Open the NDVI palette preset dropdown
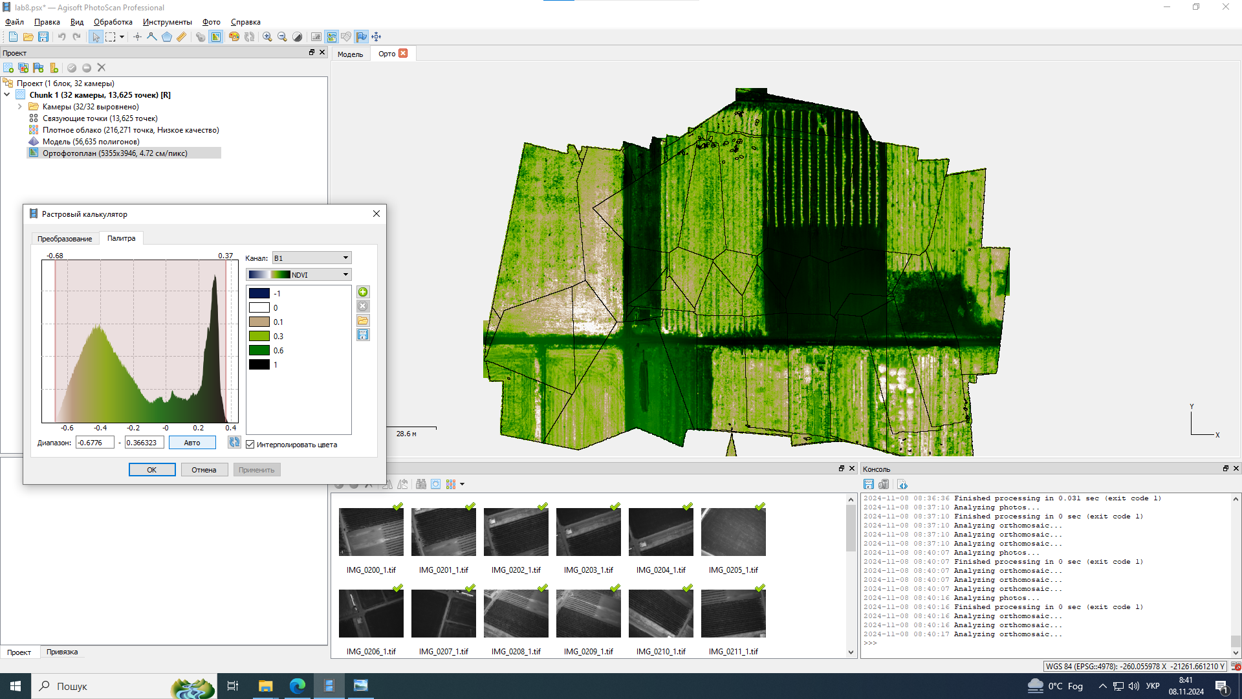Image resolution: width=1242 pixels, height=699 pixels. coord(298,275)
